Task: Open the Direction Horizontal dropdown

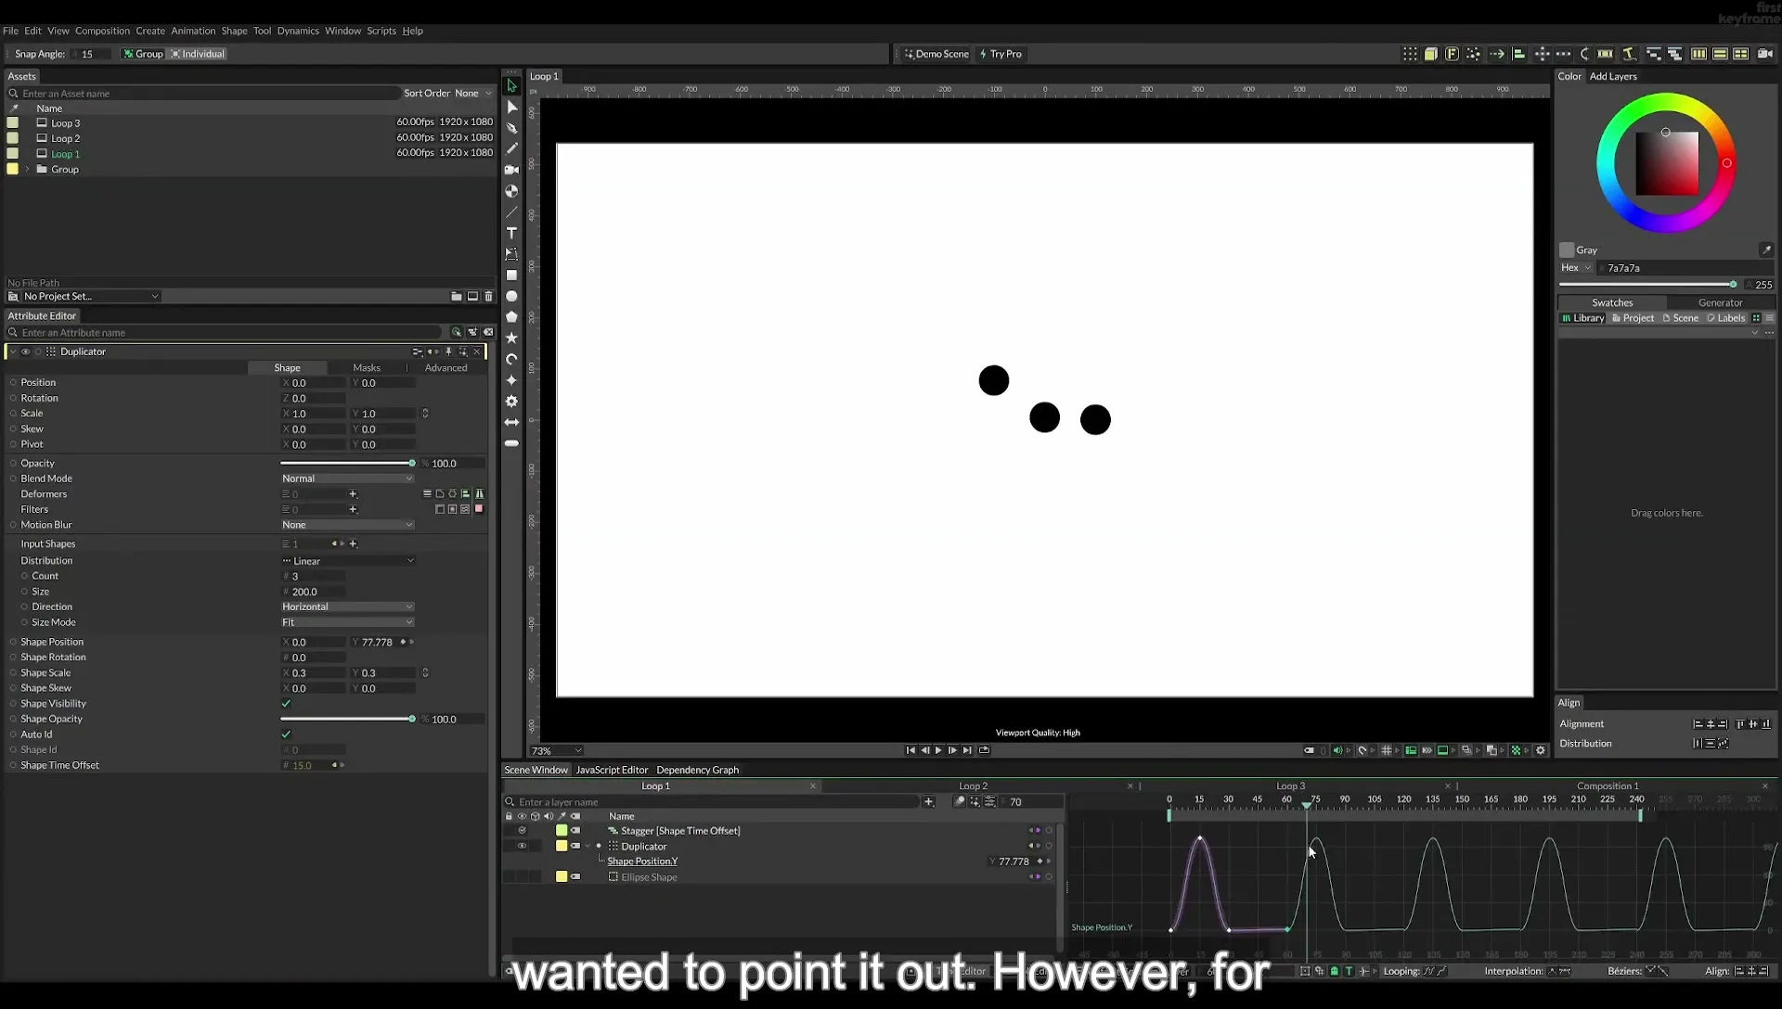Action: [347, 607]
